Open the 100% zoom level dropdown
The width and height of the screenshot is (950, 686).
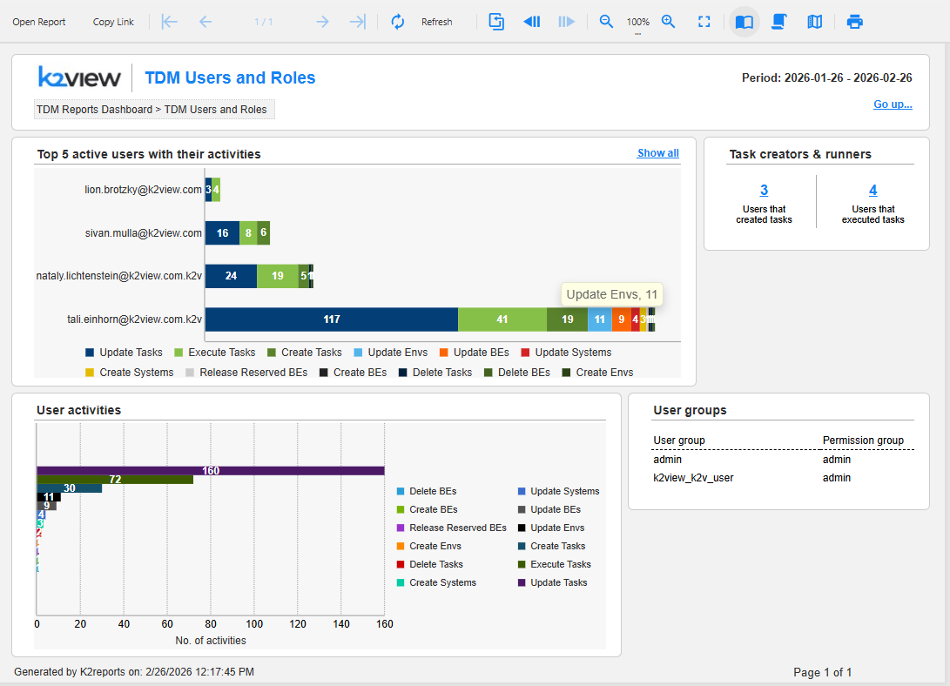tap(638, 24)
